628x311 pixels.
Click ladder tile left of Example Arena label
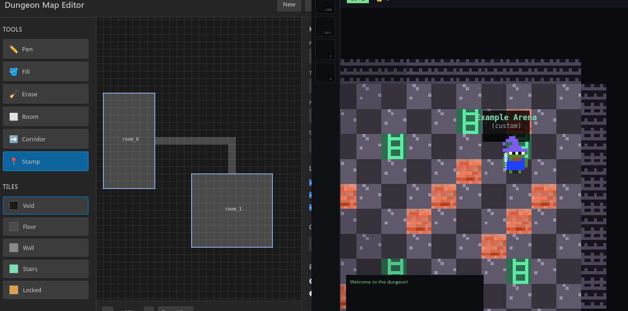pos(469,122)
